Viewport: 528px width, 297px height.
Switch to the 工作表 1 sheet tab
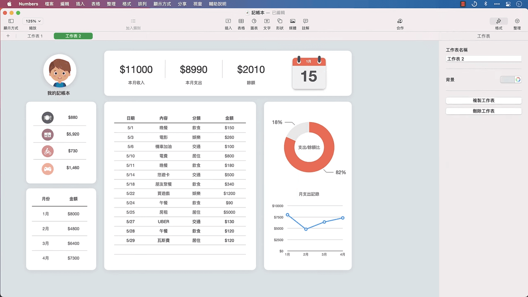coord(35,36)
